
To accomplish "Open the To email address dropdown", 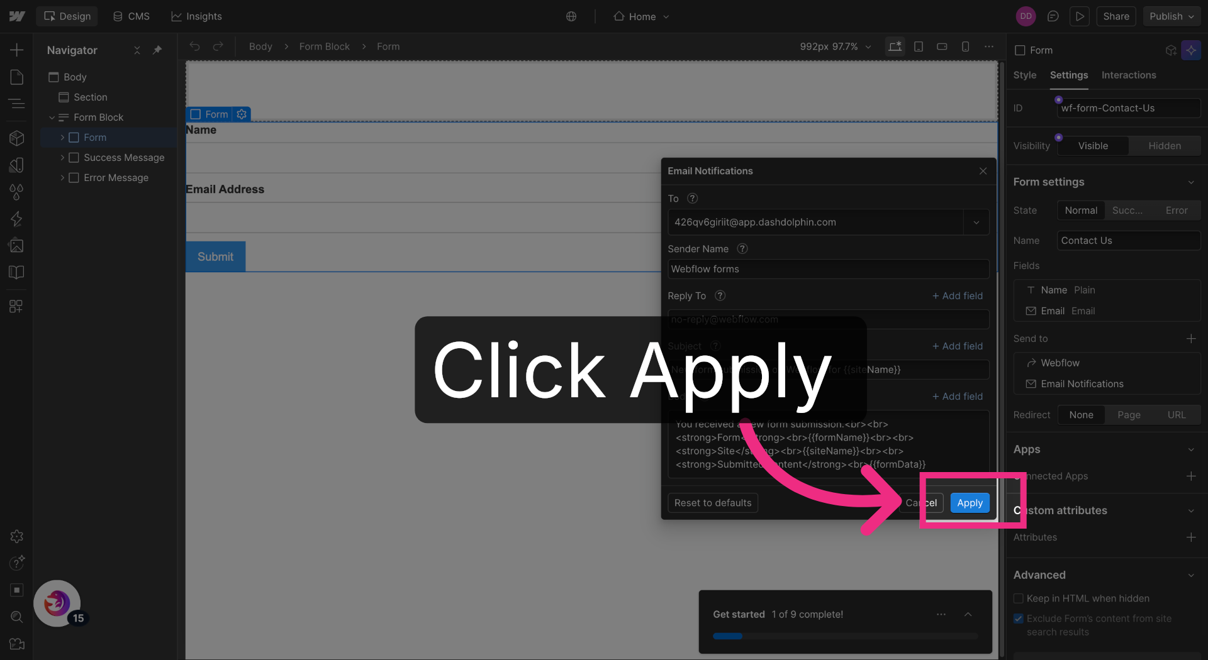I will coord(976,223).
